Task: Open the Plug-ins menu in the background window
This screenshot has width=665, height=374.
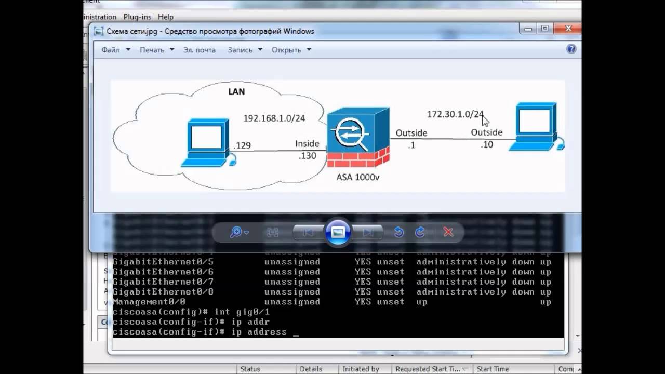Action: pos(137,17)
